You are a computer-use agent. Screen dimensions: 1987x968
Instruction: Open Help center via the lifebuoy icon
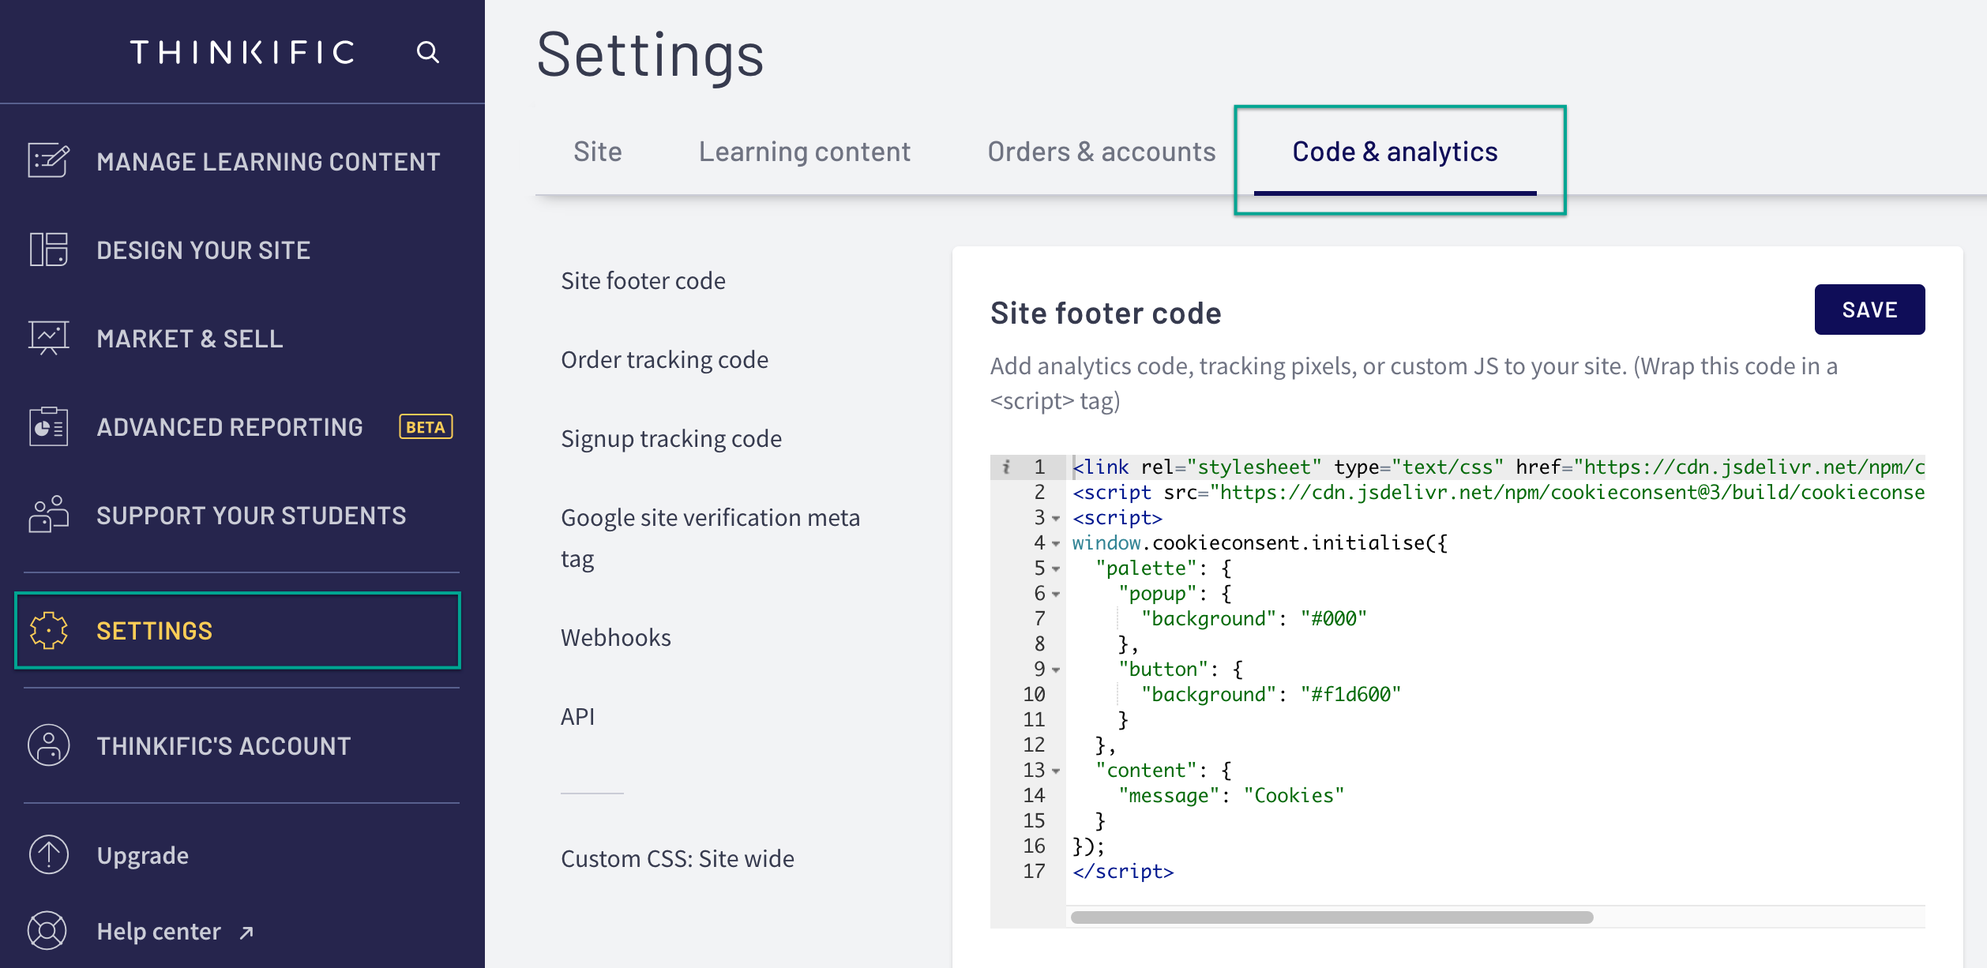point(47,930)
